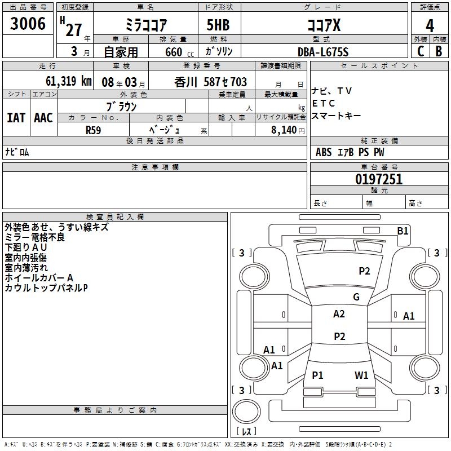Click inspector note 下廻りAU
451x451 pixels.
[x=26, y=247]
